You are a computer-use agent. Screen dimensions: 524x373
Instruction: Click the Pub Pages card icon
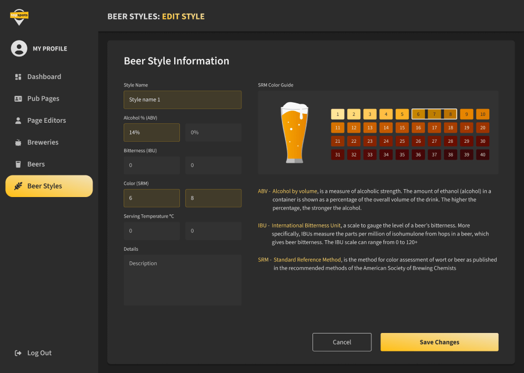(18, 99)
